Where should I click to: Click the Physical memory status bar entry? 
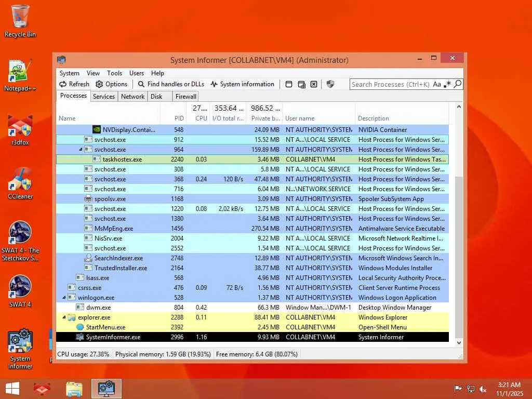[163, 354]
